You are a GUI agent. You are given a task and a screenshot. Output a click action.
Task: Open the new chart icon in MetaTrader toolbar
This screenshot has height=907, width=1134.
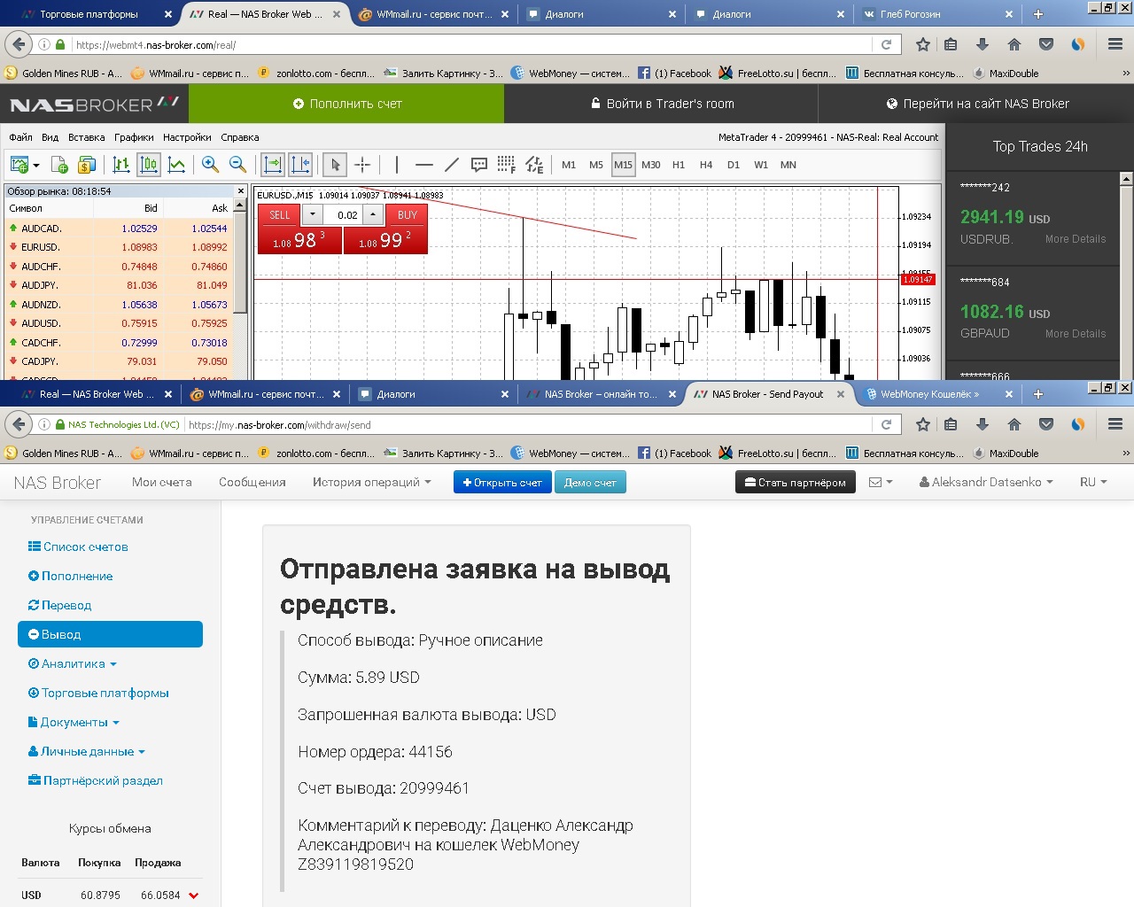tap(19, 165)
